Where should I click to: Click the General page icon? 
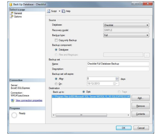11,13
